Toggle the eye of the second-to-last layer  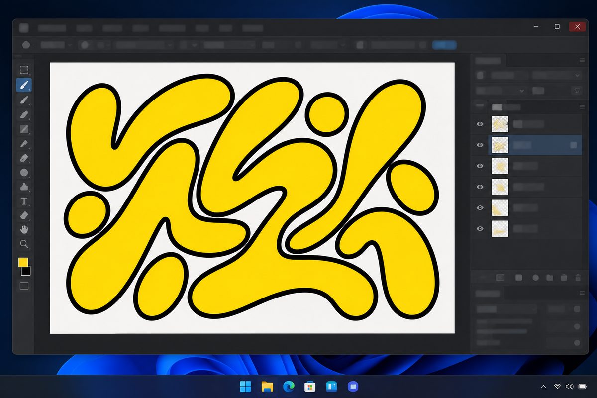click(480, 208)
